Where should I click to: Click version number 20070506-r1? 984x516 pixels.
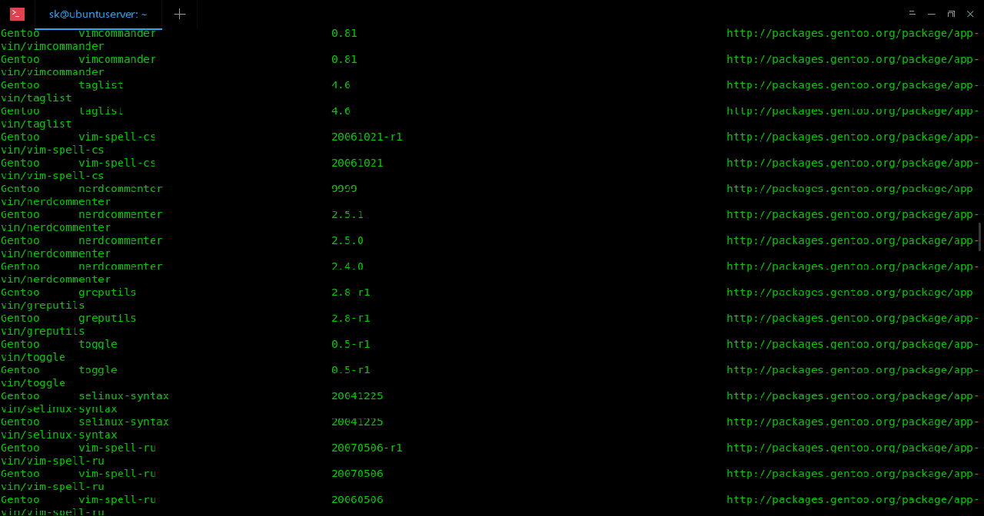[x=367, y=448]
